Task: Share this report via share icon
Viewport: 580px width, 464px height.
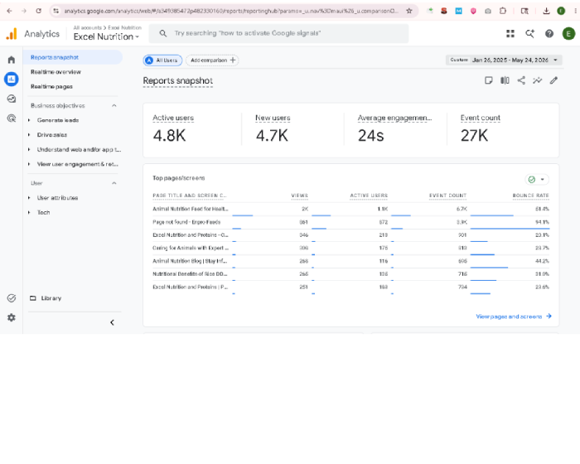Action: (521, 80)
